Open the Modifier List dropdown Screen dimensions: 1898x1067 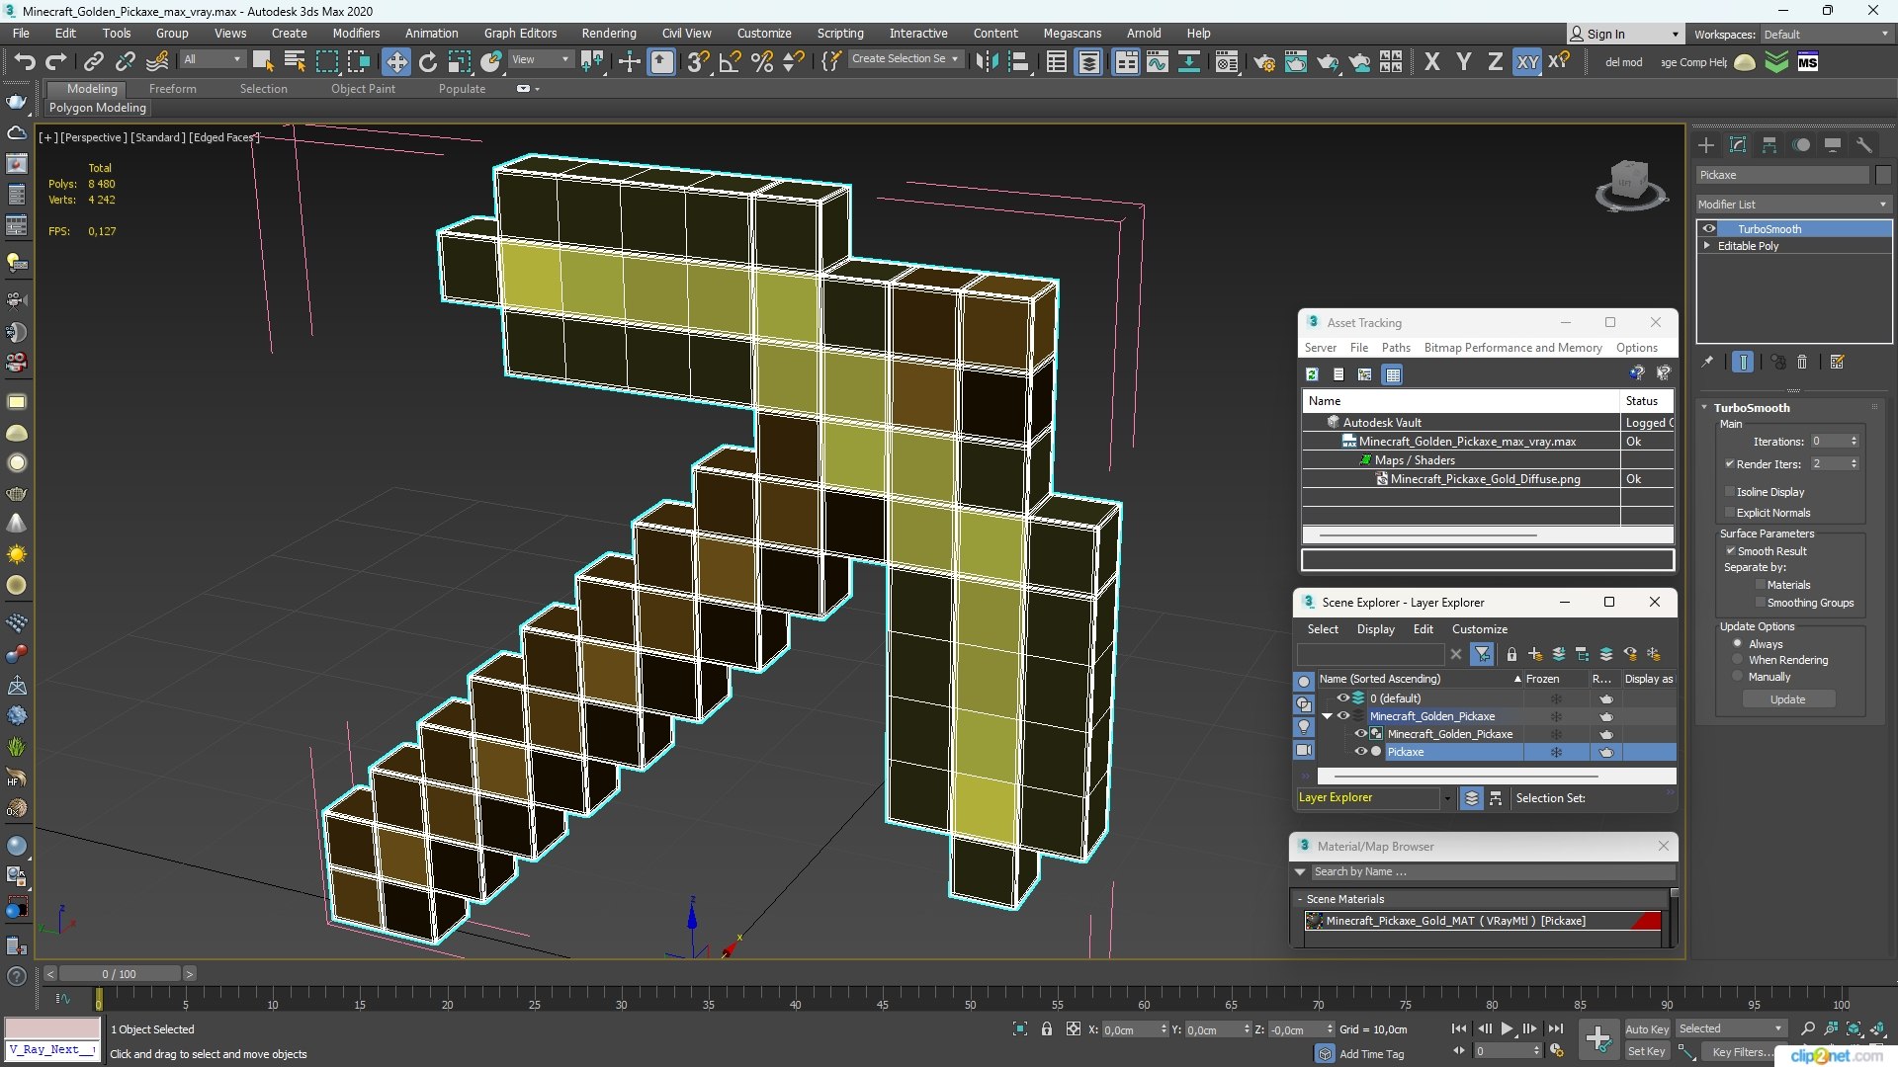click(1792, 205)
